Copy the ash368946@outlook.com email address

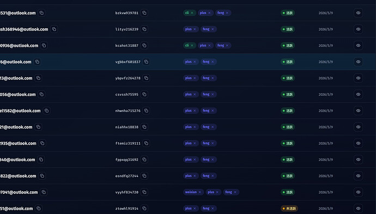(54, 29)
